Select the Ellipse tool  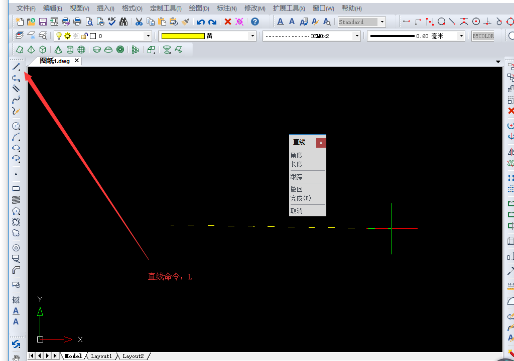pyautogui.click(x=16, y=148)
